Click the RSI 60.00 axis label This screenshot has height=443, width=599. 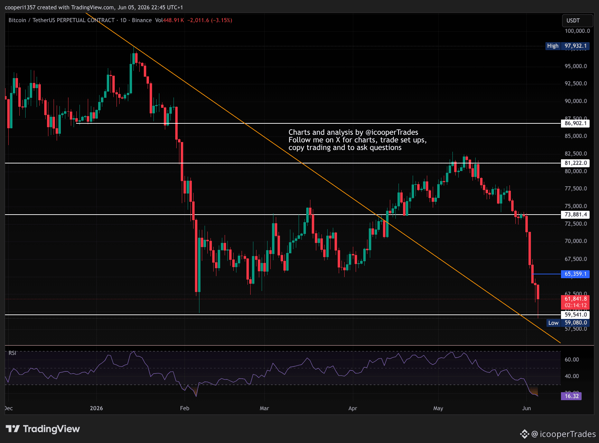pyautogui.click(x=572, y=360)
